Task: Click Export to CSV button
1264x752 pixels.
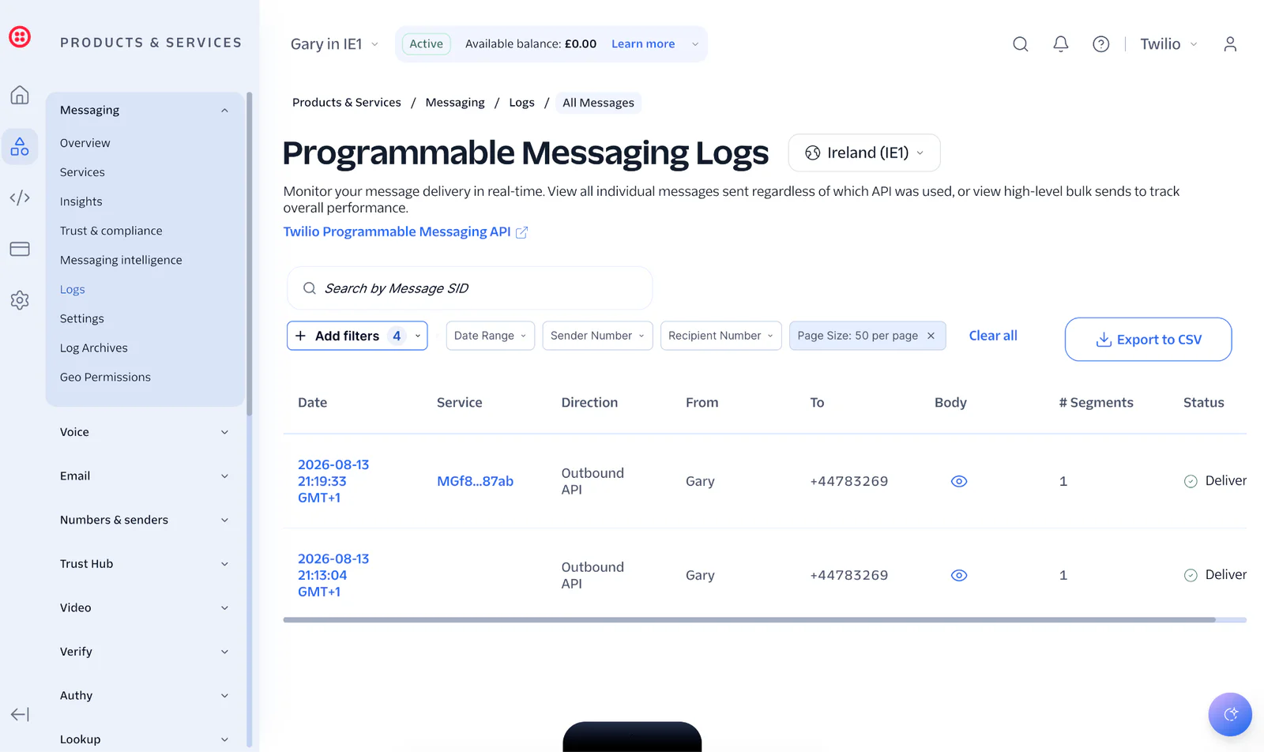Action: (x=1149, y=340)
